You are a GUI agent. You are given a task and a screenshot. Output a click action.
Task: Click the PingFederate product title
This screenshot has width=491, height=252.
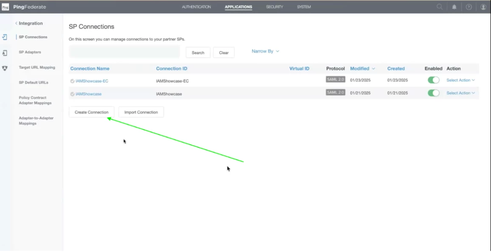tap(29, 7)
